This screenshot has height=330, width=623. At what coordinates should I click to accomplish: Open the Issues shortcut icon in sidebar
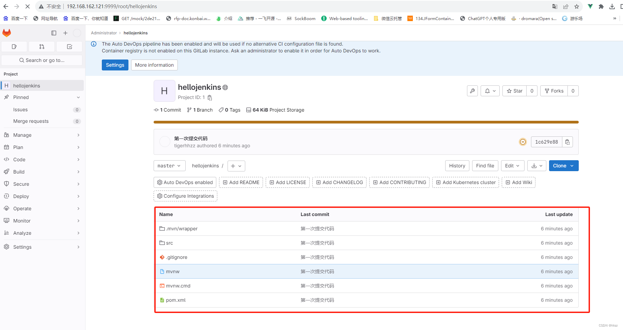pos(14,47)
